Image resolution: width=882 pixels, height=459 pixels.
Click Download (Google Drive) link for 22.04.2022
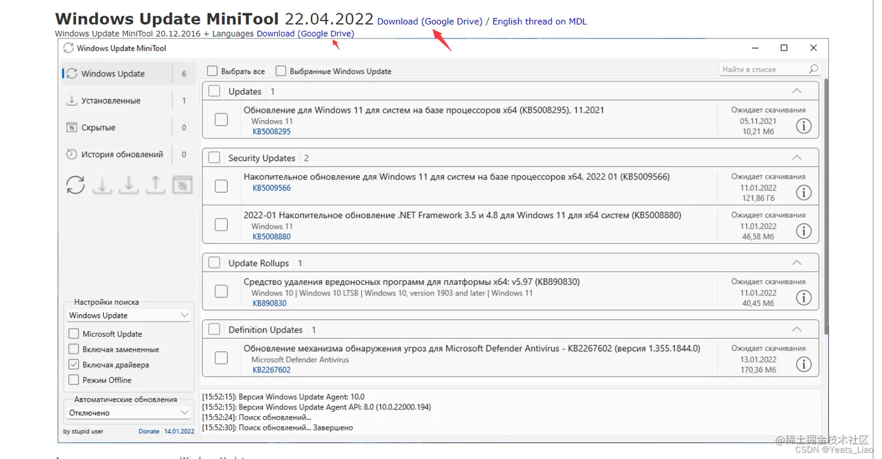tap(430, 22)
